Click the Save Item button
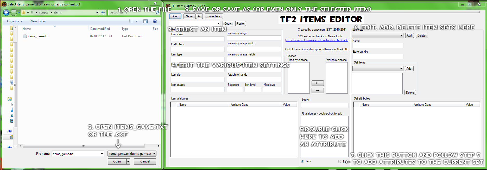 (213, 16)
